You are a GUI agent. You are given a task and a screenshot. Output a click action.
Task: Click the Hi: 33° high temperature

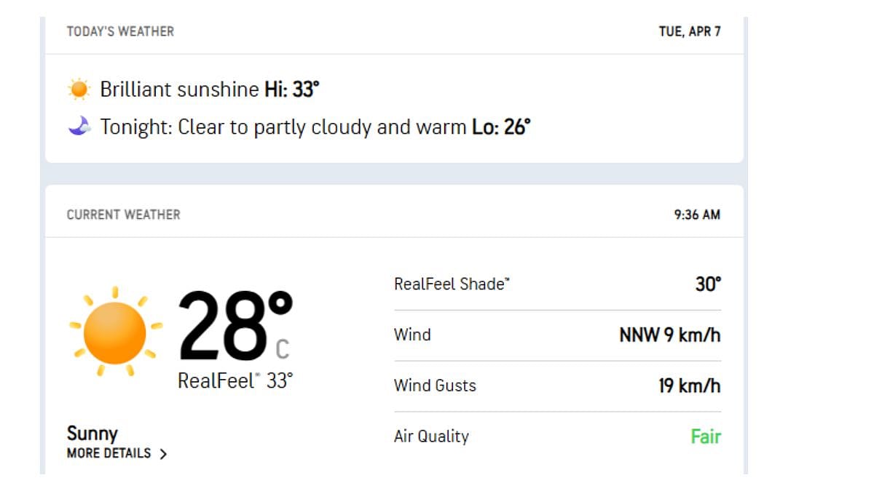292,89
